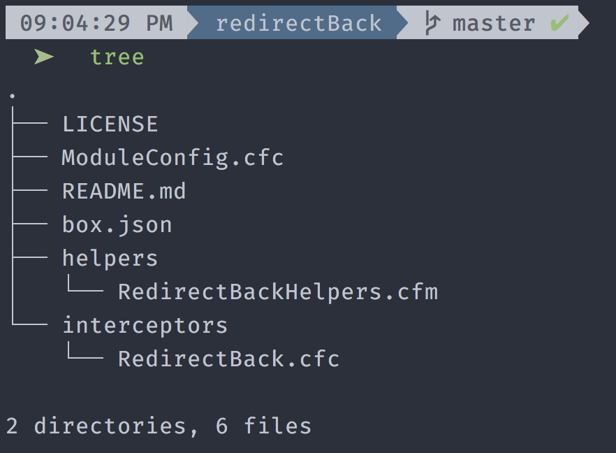Click the 09:04:29 PM time segment
Image resolution: width=616 pixels, height=453 pixels.
point(96,22)
